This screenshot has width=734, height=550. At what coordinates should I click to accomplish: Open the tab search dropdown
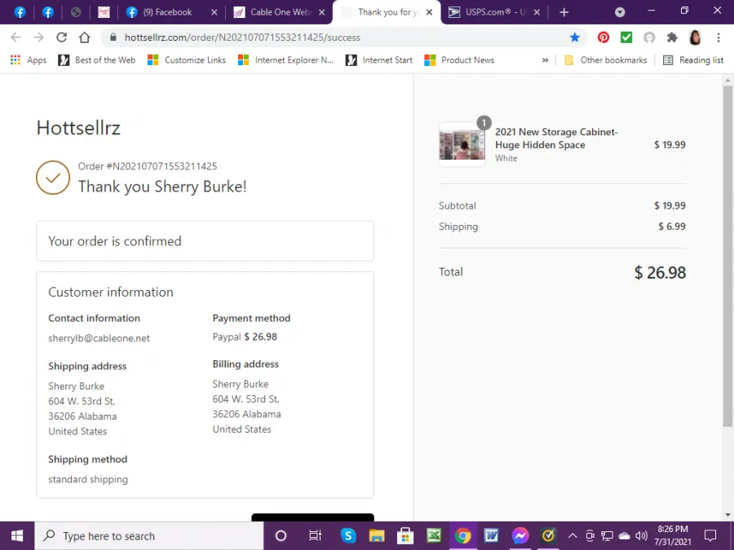(x=620, y=12)
